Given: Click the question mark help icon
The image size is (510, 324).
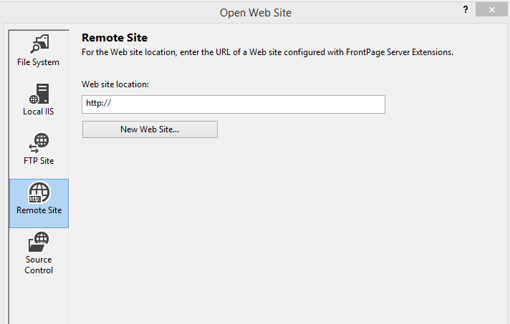Looking at the screenshot, I should tap(466, 10).
